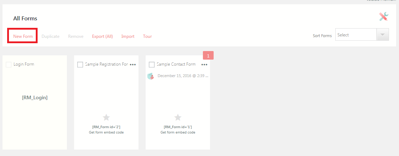Screen dimensions: 399x156
Task: Tick the Login Form checkbox
Action: tap(8, 64)
